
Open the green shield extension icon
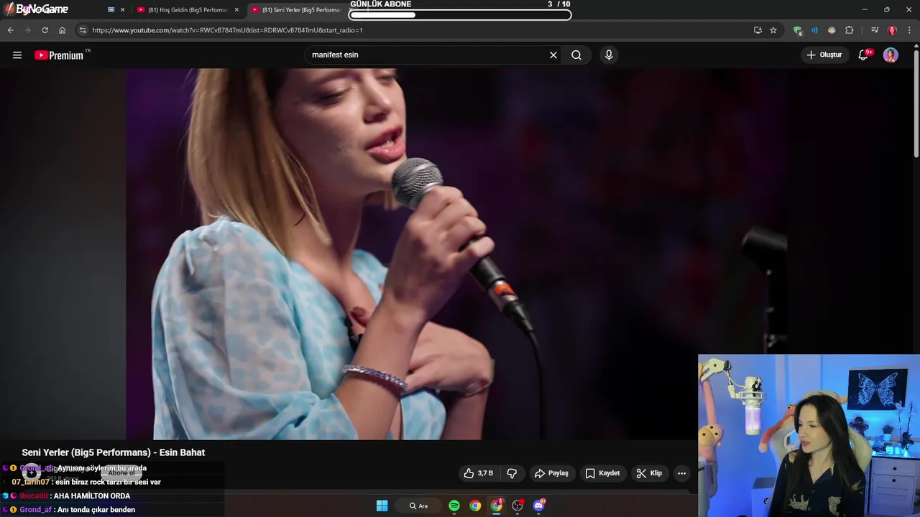click(797, 30)
